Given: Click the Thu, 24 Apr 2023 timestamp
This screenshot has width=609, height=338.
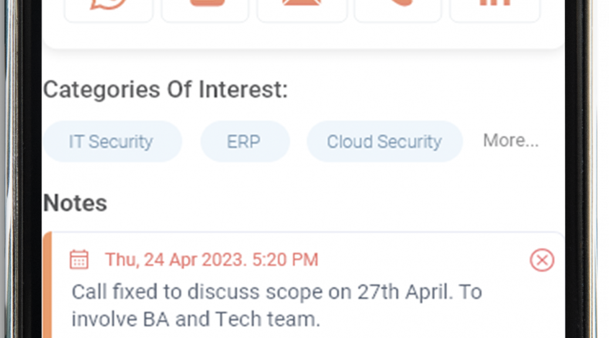Looking at the screenshot, I should tap(212, 259).
